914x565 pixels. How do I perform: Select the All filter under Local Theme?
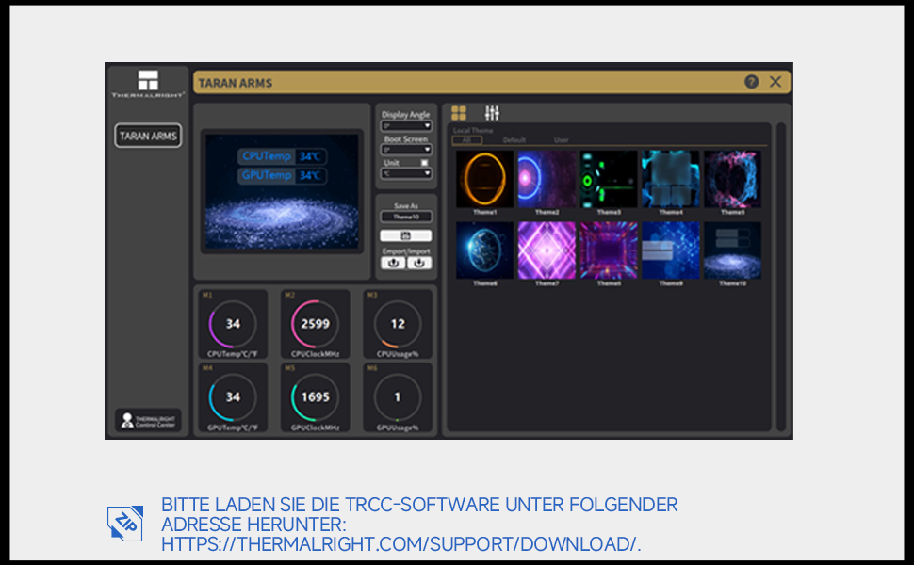point(466,139)
